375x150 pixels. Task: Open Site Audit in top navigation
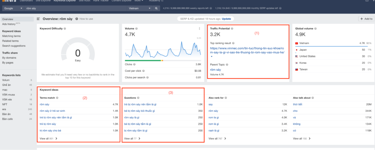pos(85,1)
